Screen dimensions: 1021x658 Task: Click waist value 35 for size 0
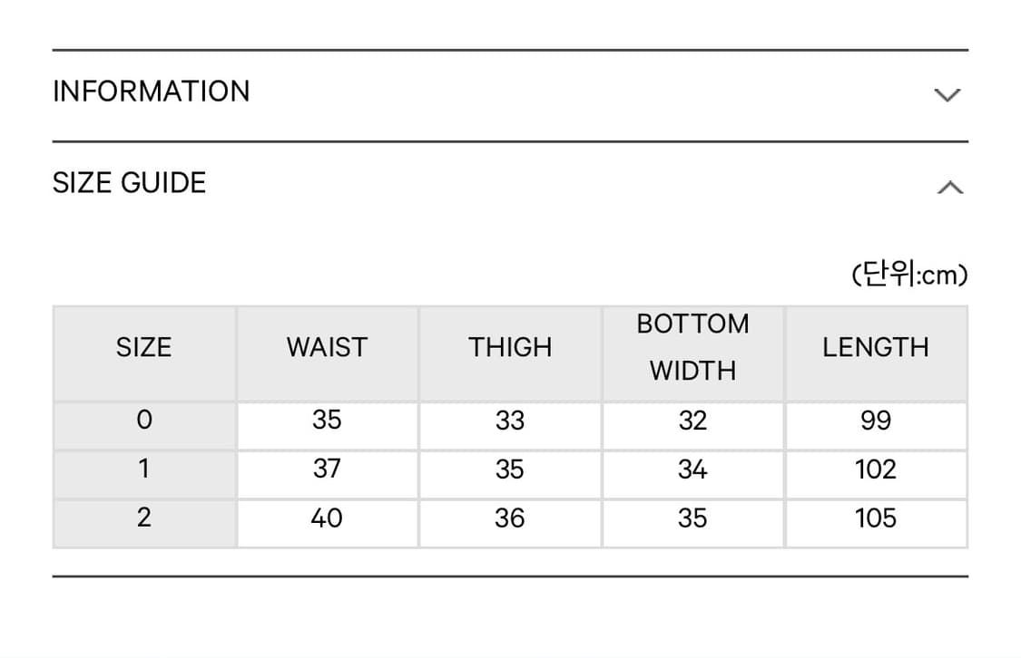click(x=327, y=421)
